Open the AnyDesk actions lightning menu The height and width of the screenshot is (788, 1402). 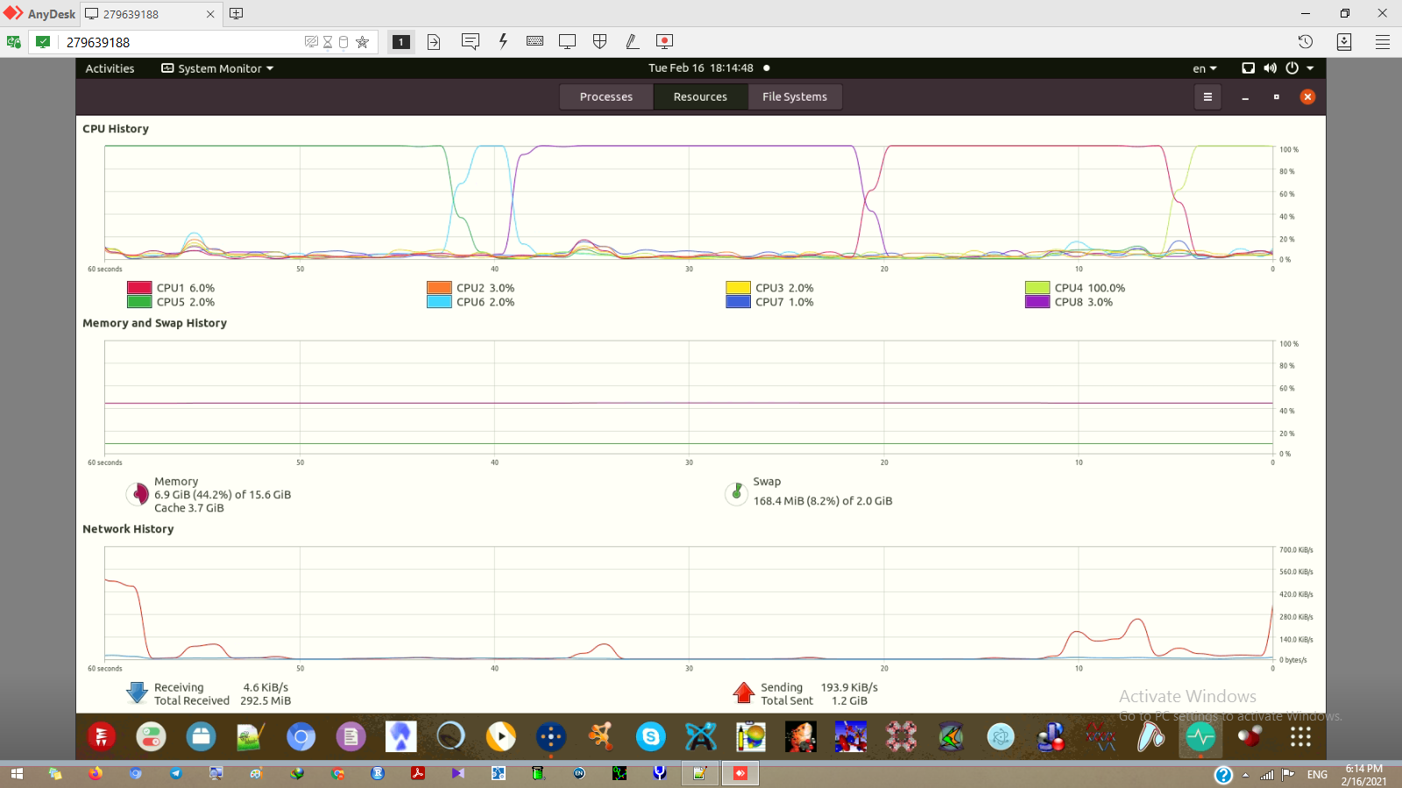tap(503, 41)
